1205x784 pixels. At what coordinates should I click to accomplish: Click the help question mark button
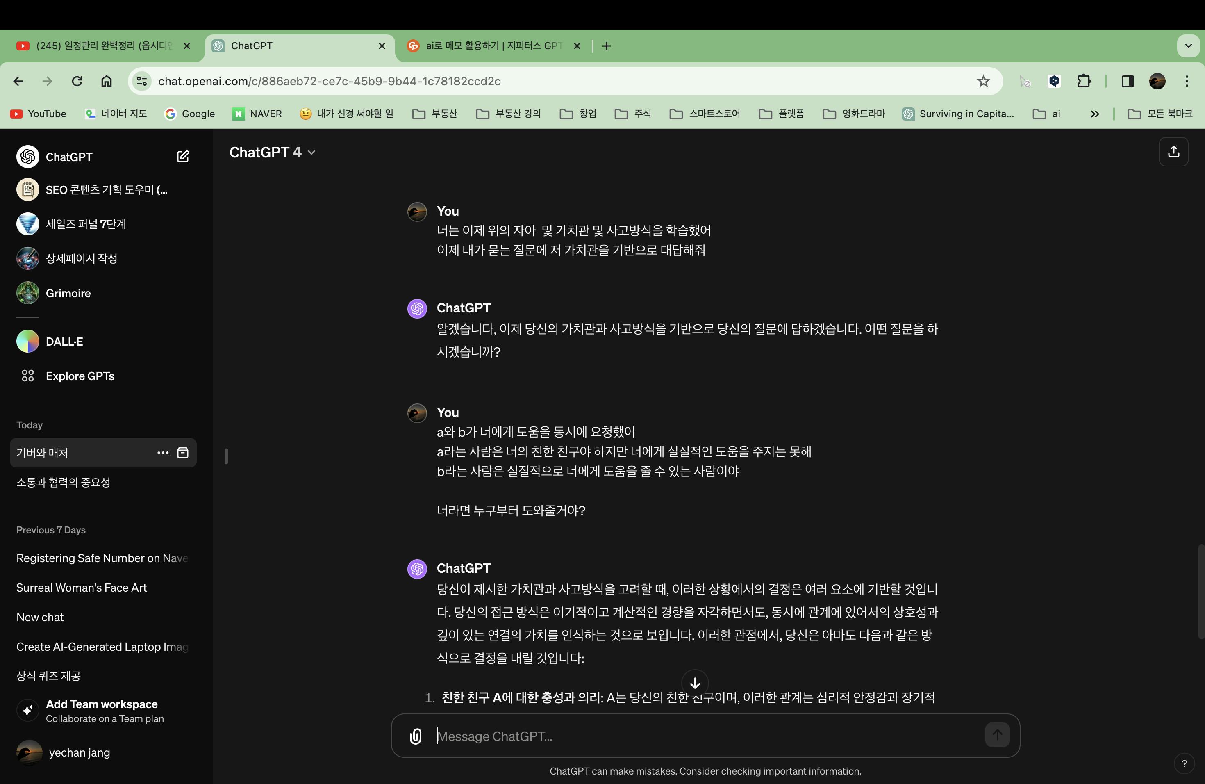tap(1184, 764)
